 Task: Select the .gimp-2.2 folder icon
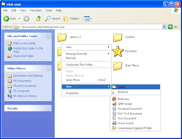(x=62, y=37)
